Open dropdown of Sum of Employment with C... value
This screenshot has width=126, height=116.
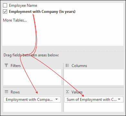tap(119, 99)
